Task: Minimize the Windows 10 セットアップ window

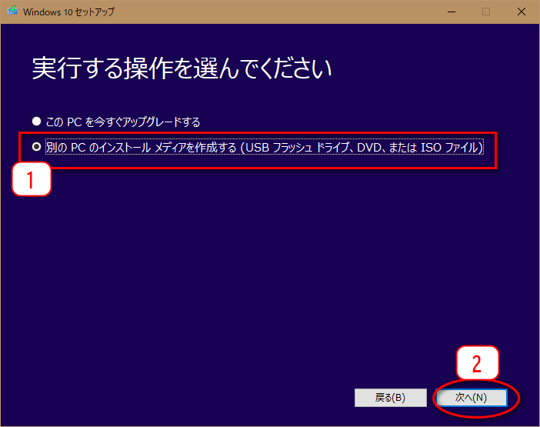Action: pyautogui.click(x=451, y=12)
